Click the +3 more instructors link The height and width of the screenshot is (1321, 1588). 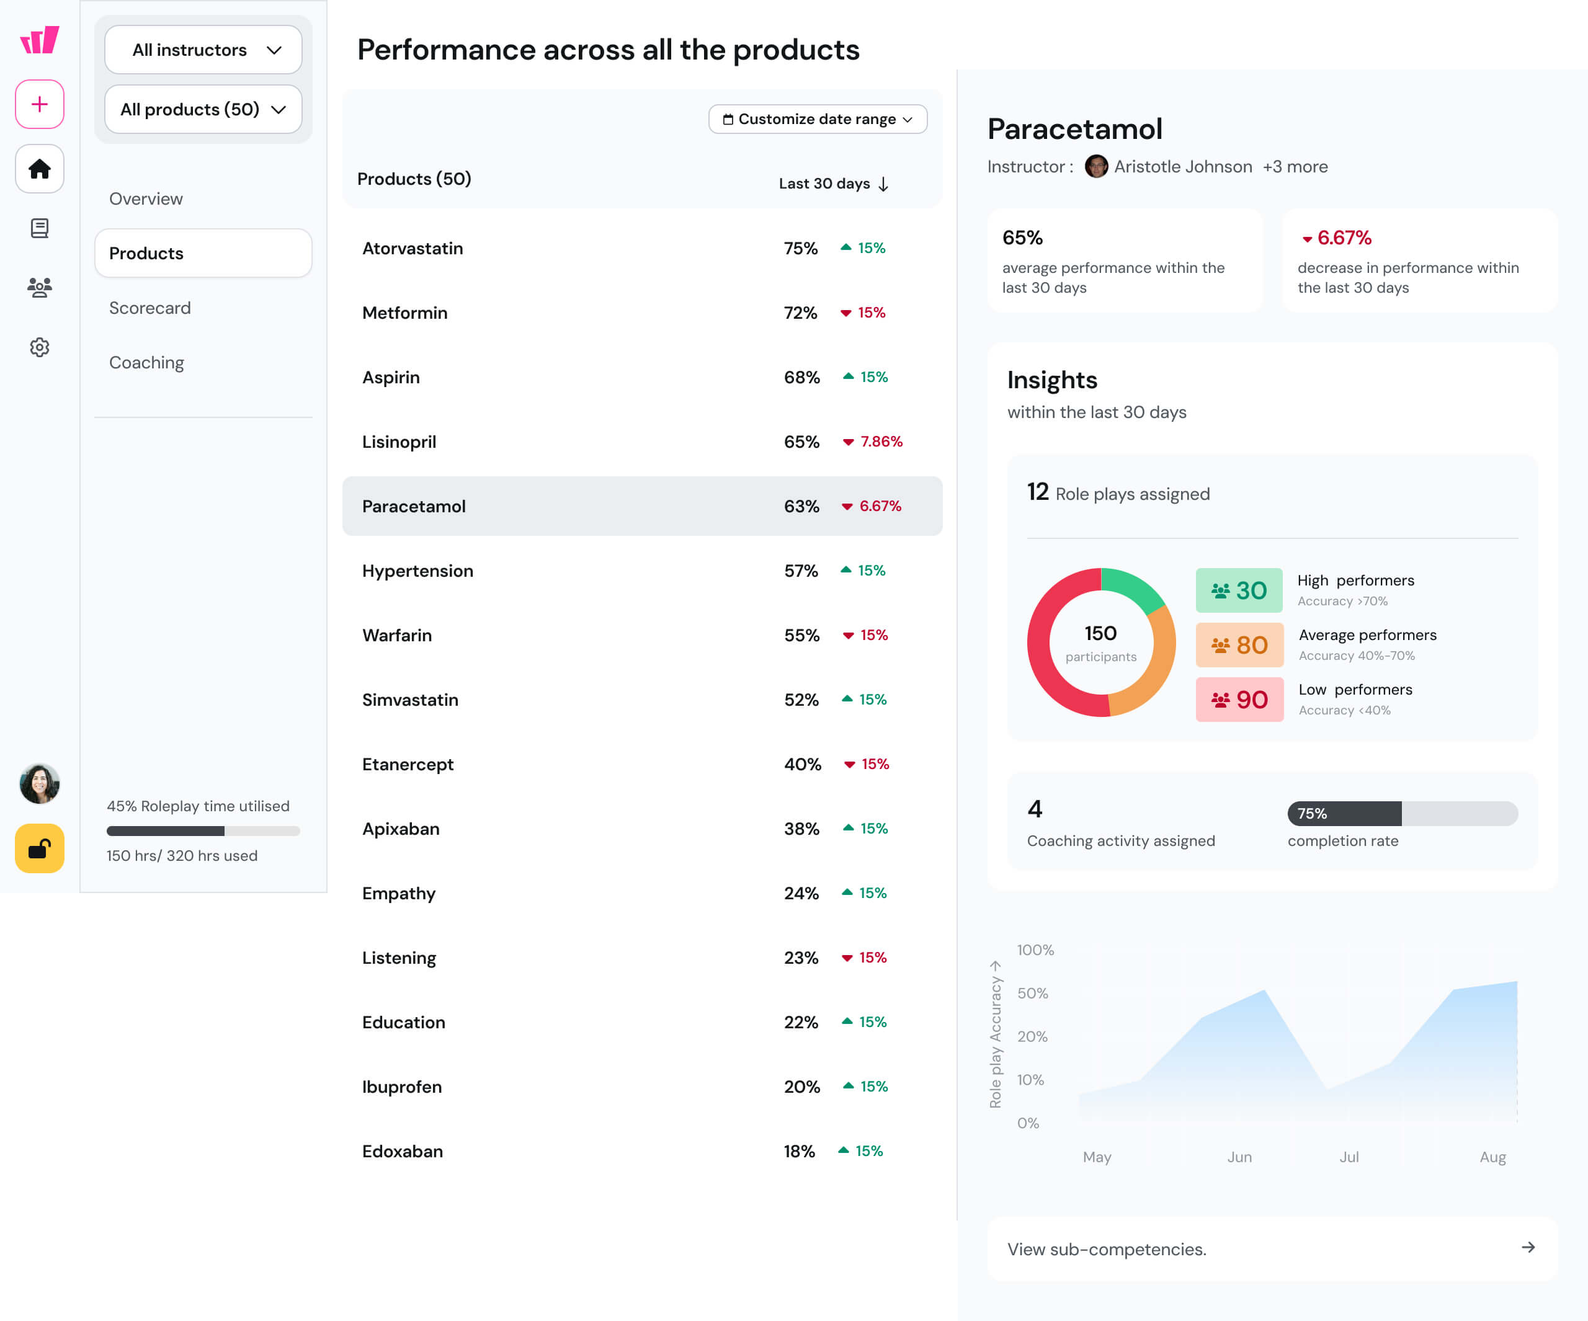click(1295, 167)
